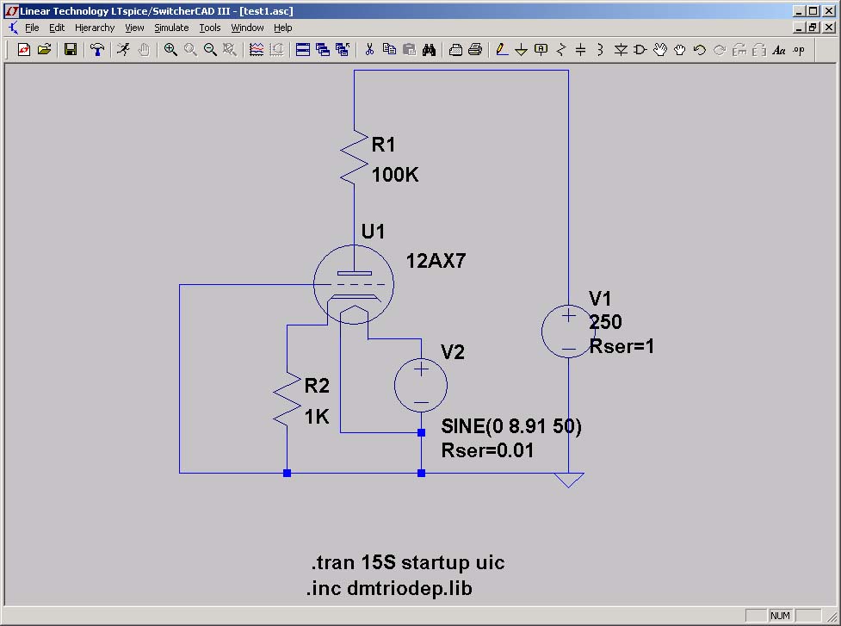Click the 100K resistor value
The height and width of the screenshot is (626, 841).
(395, 175)
